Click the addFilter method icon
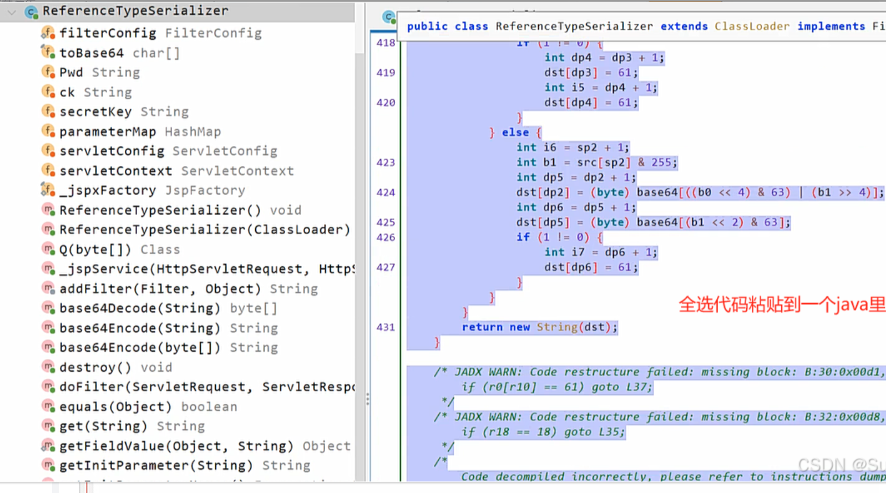This screenshot has width=886, height=493. click(x=48, y=289)
